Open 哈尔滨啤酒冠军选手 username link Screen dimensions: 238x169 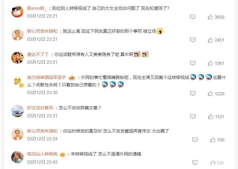pyautogui.click(x=47, y=77)
